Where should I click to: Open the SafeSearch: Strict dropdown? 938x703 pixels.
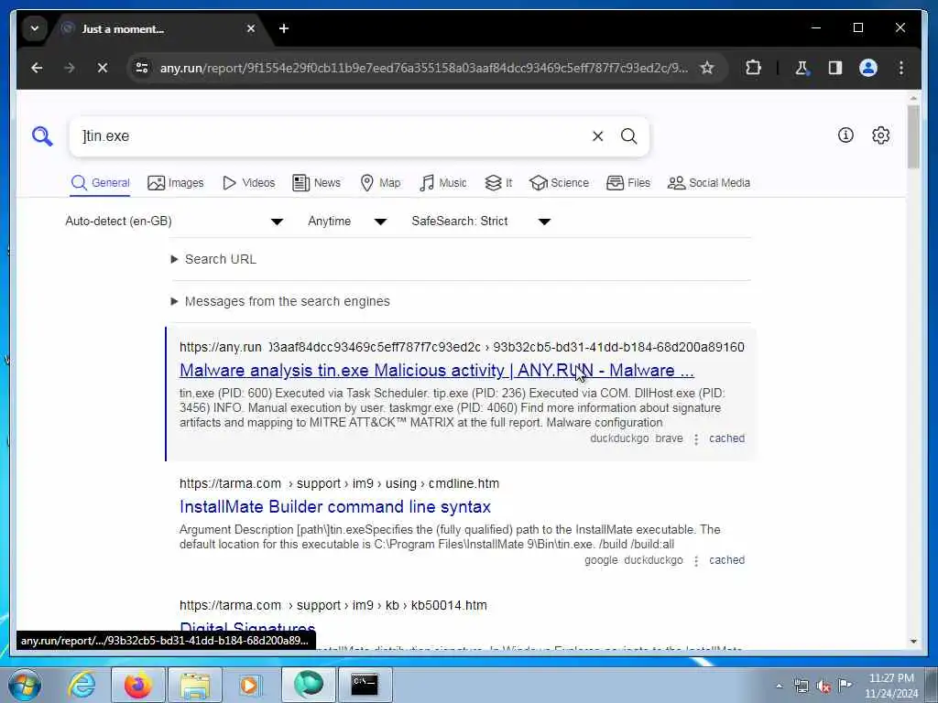click(x=481, y=222)
